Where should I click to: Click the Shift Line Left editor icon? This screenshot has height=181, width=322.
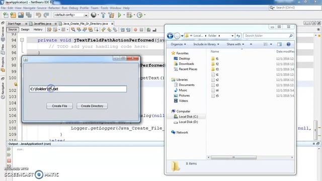click(x=122, y=30)
